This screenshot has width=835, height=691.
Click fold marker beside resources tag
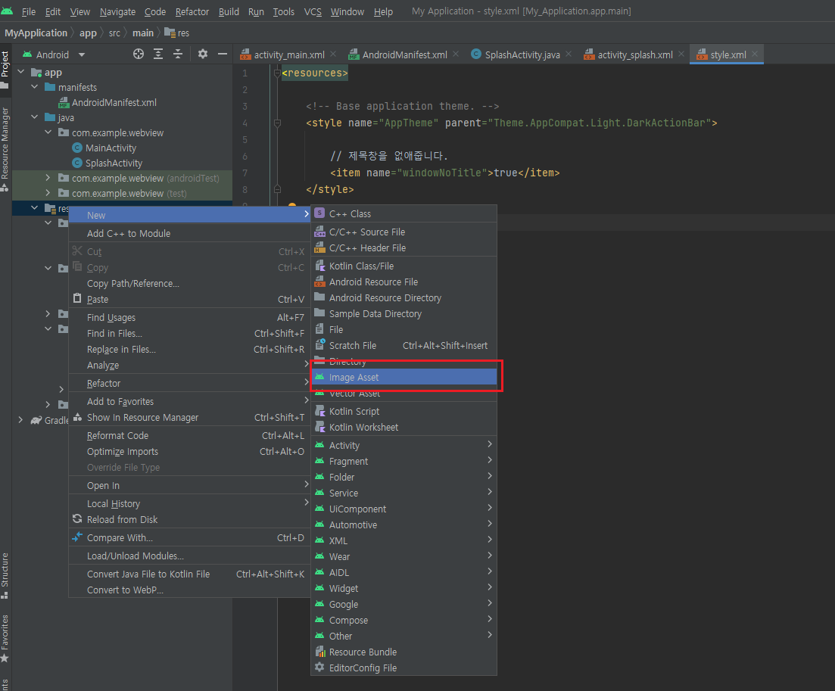pyautogui.click(x=277, y=73)
